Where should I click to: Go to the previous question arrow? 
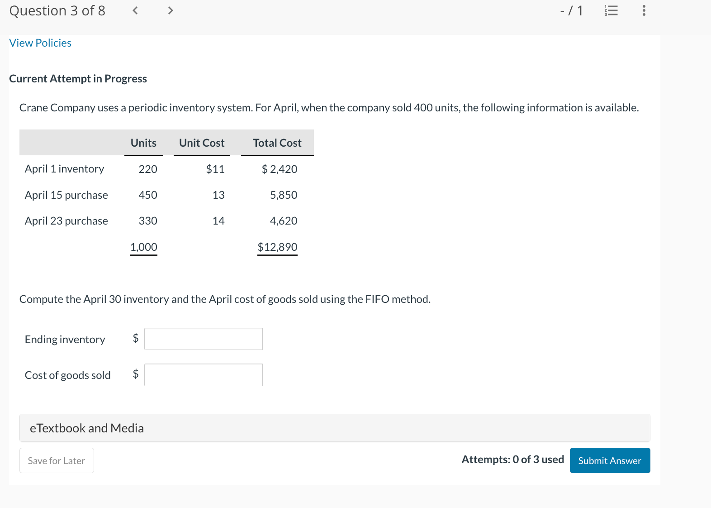135,10
